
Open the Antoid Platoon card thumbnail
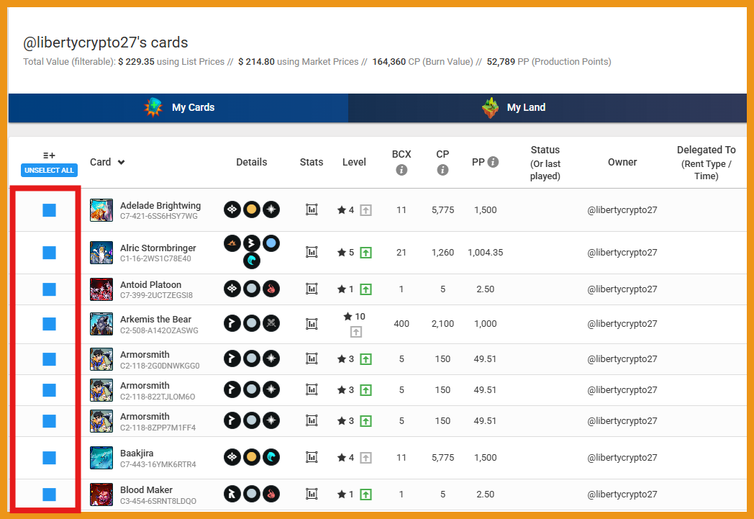coord(101,289)
